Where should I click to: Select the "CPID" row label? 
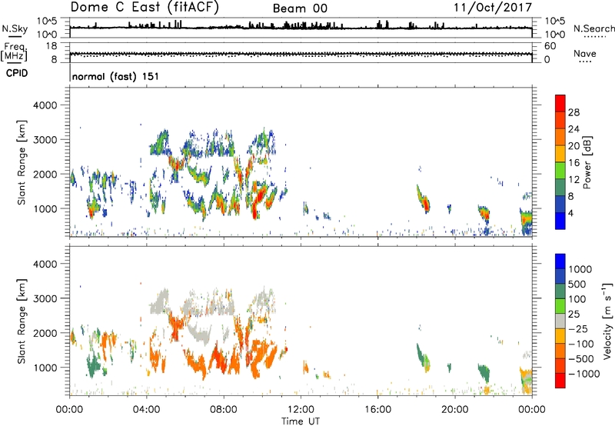pyautogui.click(x=17, y=73)
